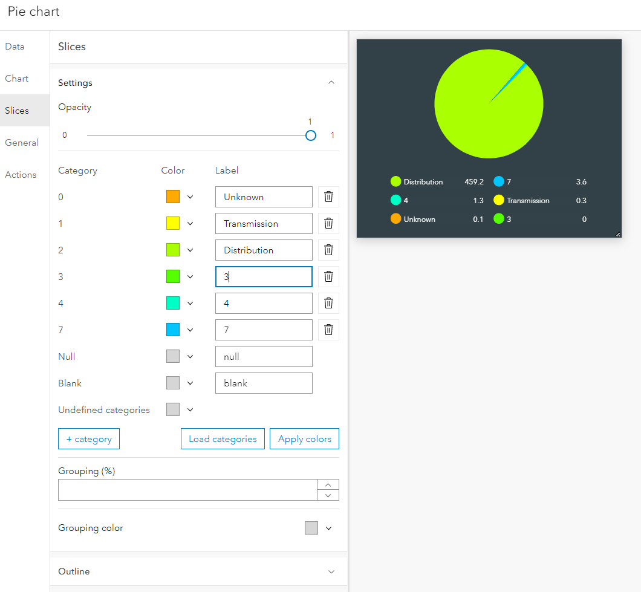Delete the category labeled "Unknown"

(328, 197)
